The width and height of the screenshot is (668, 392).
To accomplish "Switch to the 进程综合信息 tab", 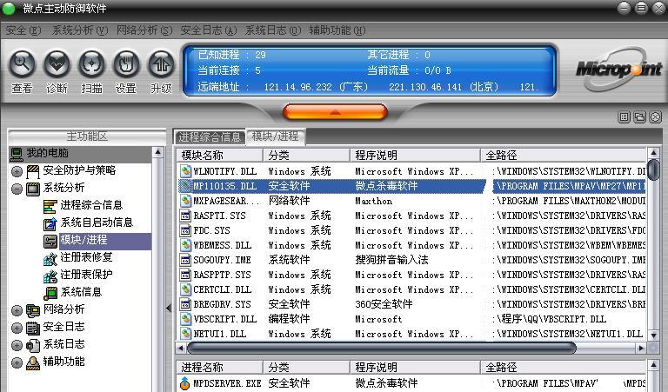I will [210, 136].
